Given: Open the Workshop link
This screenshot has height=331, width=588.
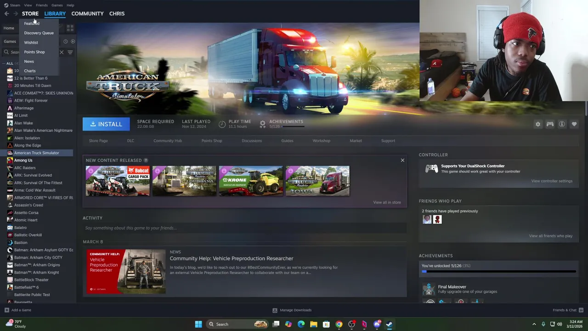Looking at the screenshot, I should pyautogui.click(x=321, y=141).
